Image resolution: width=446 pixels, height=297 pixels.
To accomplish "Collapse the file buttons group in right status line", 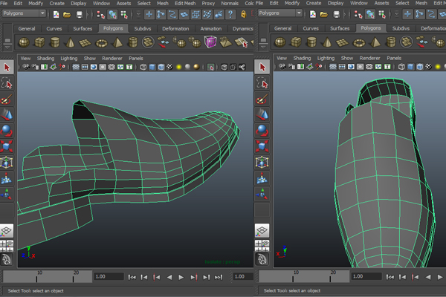I will pyautogui.click(x=344, y=14).
